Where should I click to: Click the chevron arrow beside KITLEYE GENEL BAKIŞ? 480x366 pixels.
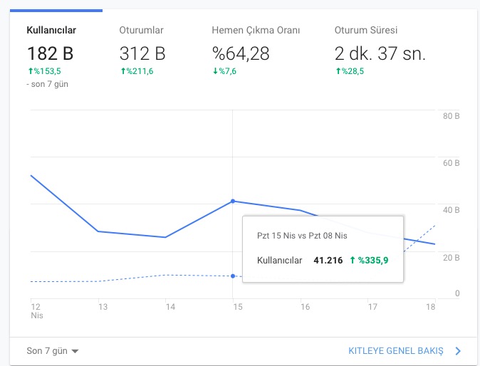tap(458, 351)
